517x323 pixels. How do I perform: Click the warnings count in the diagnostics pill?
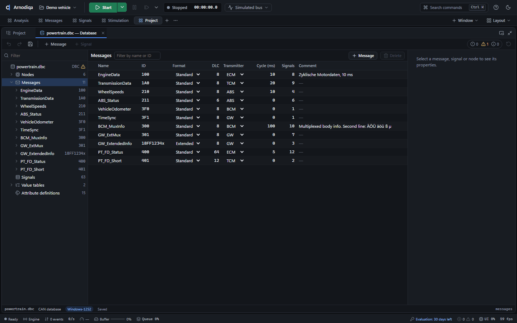(485, 44)
